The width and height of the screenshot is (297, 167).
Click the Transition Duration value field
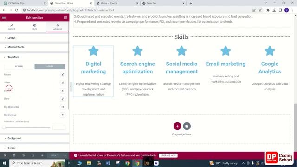coord(59,128)
